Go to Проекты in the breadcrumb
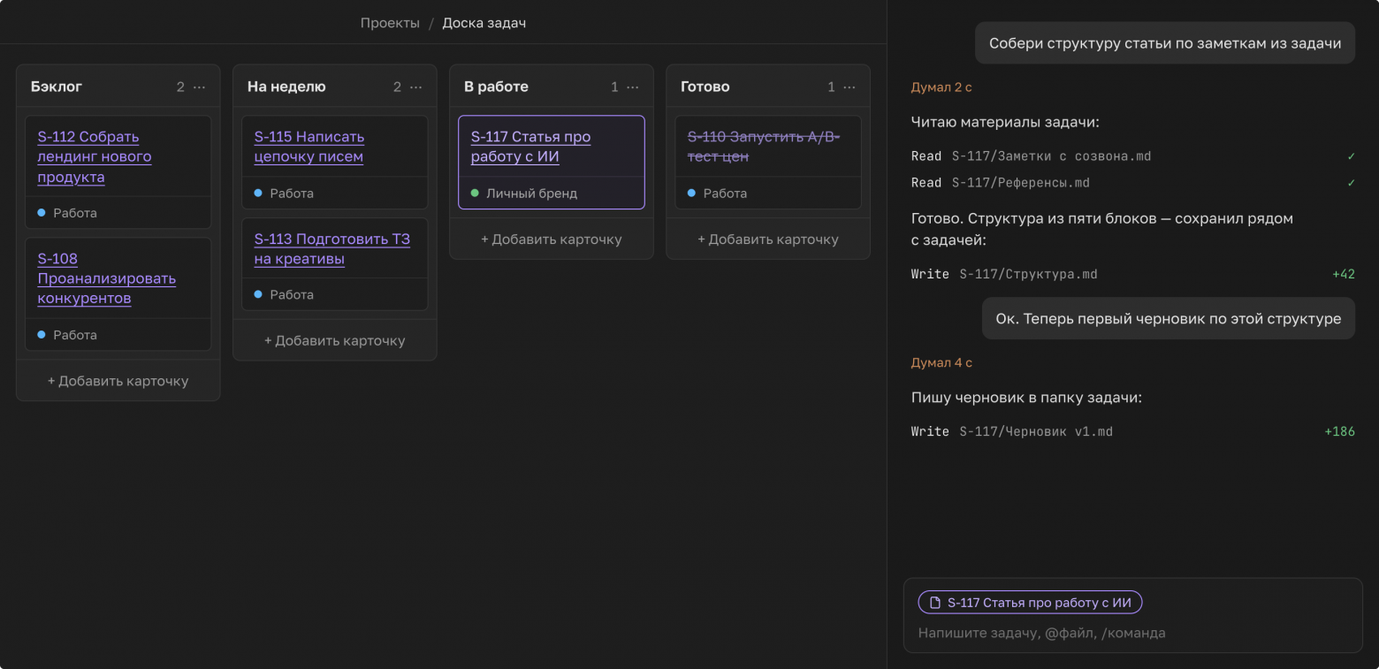Image resolution: width=1379 pixels, height=669 pixels. pos(390,23)
